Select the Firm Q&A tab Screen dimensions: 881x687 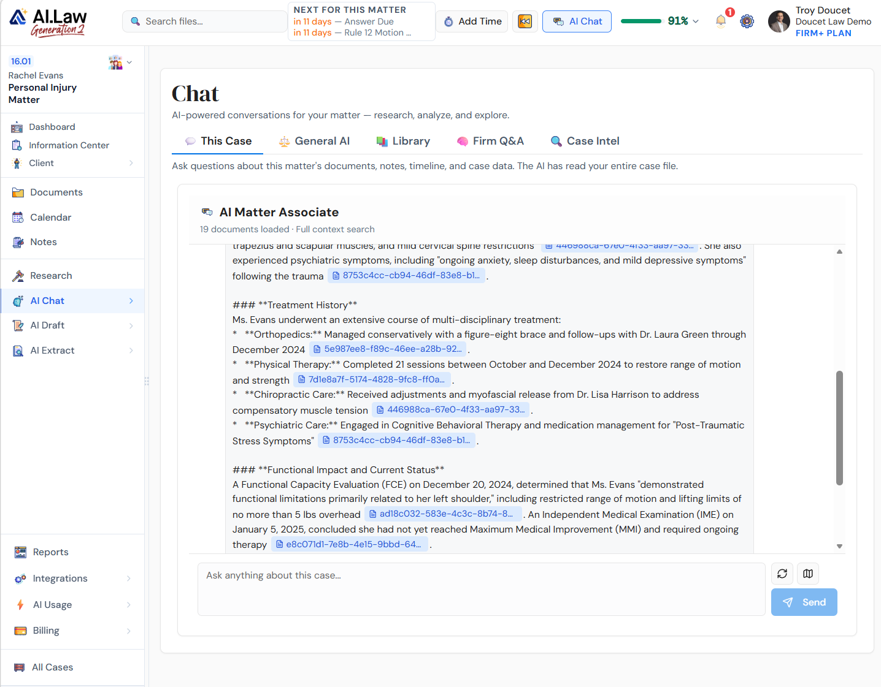(x=490, y=141)
